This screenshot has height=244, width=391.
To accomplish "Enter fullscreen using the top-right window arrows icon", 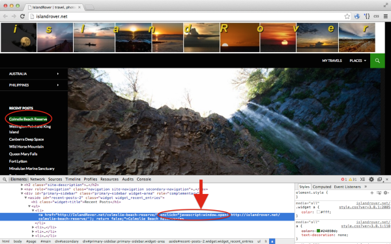I will (386, 5).
